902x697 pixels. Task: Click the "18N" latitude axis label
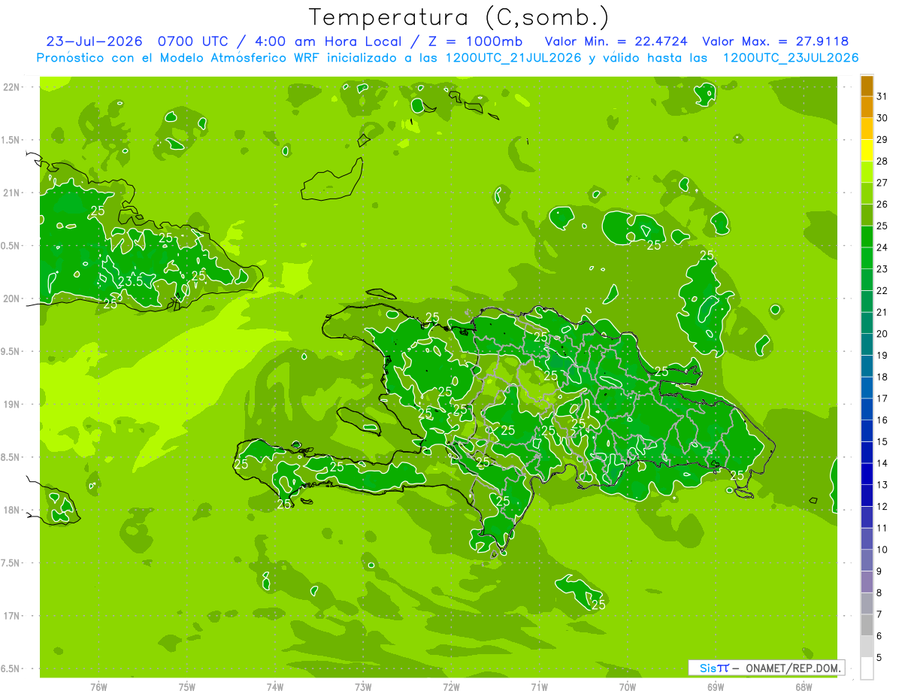point(11,510)
